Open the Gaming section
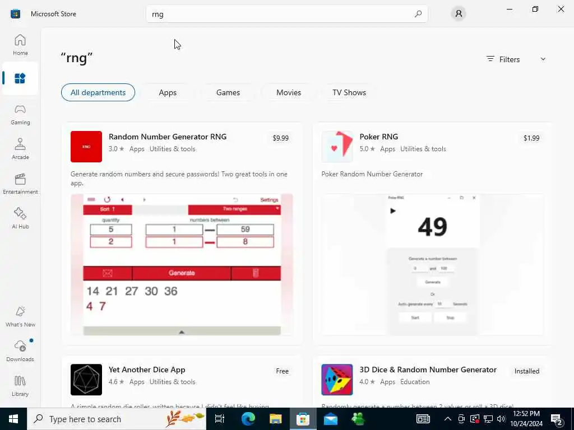 [x=20, y=114]
